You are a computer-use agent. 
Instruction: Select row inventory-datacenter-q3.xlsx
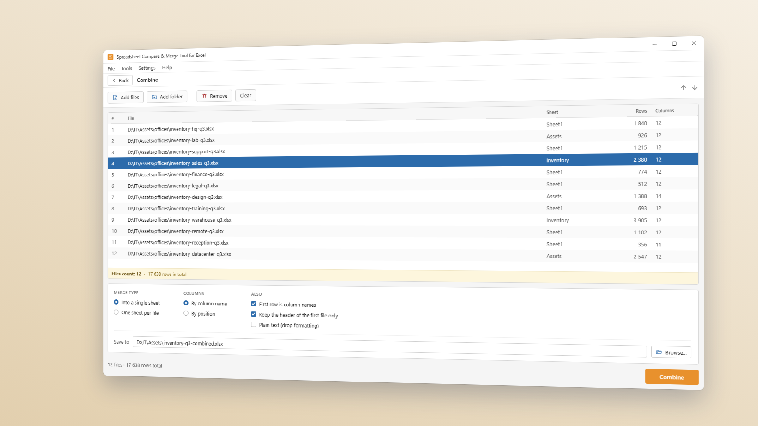(x=403, y=255)
